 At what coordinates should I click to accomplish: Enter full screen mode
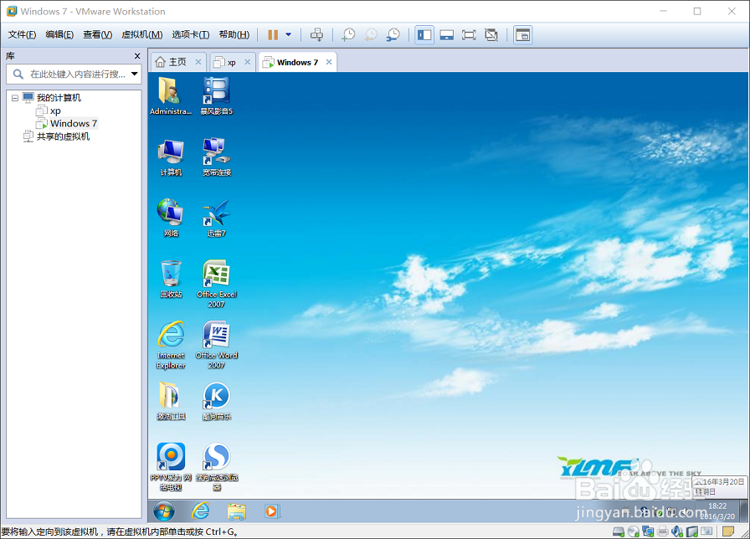tap(469, 35)
